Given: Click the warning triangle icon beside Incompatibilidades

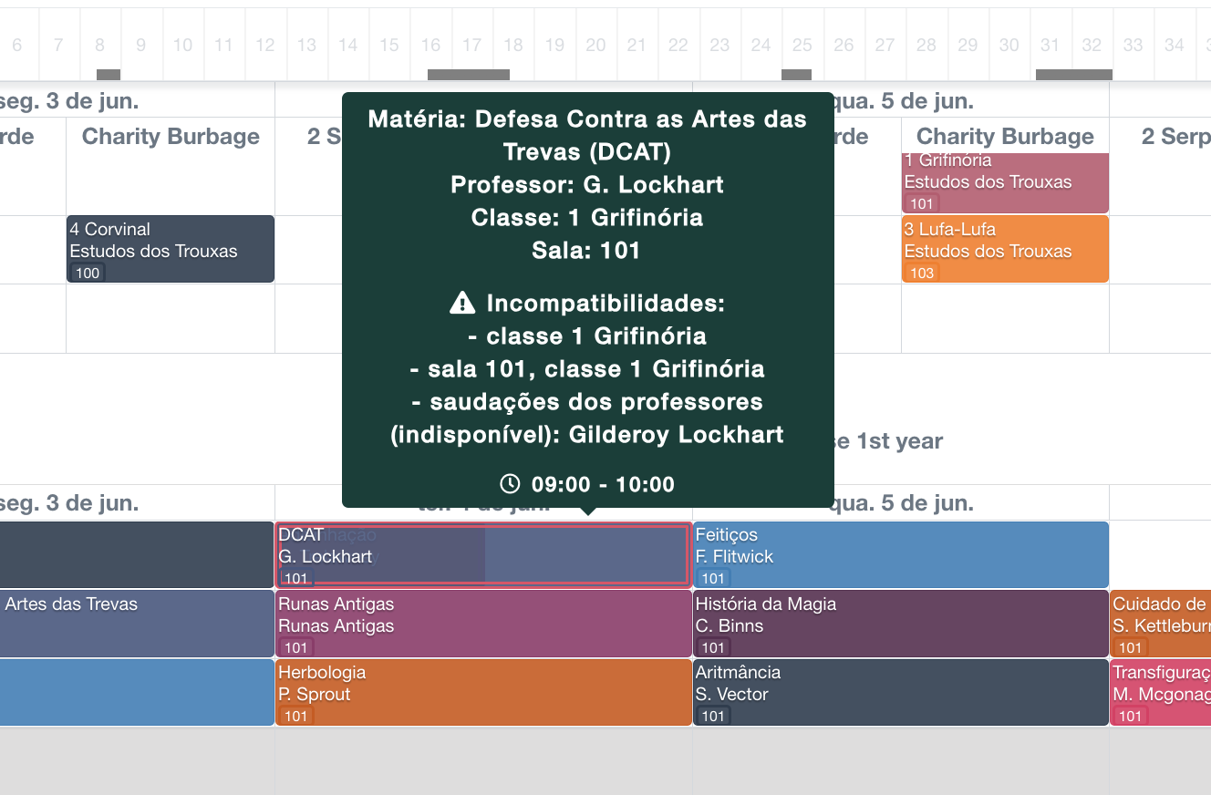Looking at the screenshot, I should [462, 304].
